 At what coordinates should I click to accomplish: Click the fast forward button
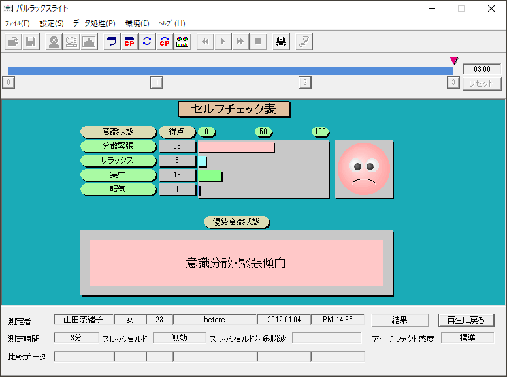[240, 42]
